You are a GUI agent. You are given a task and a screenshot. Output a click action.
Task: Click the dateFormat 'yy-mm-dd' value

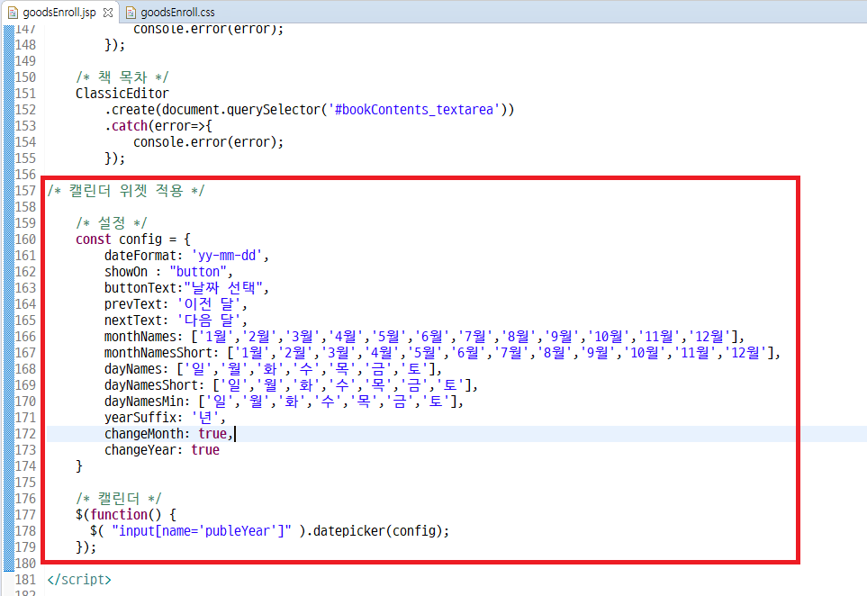click(226, 256)
